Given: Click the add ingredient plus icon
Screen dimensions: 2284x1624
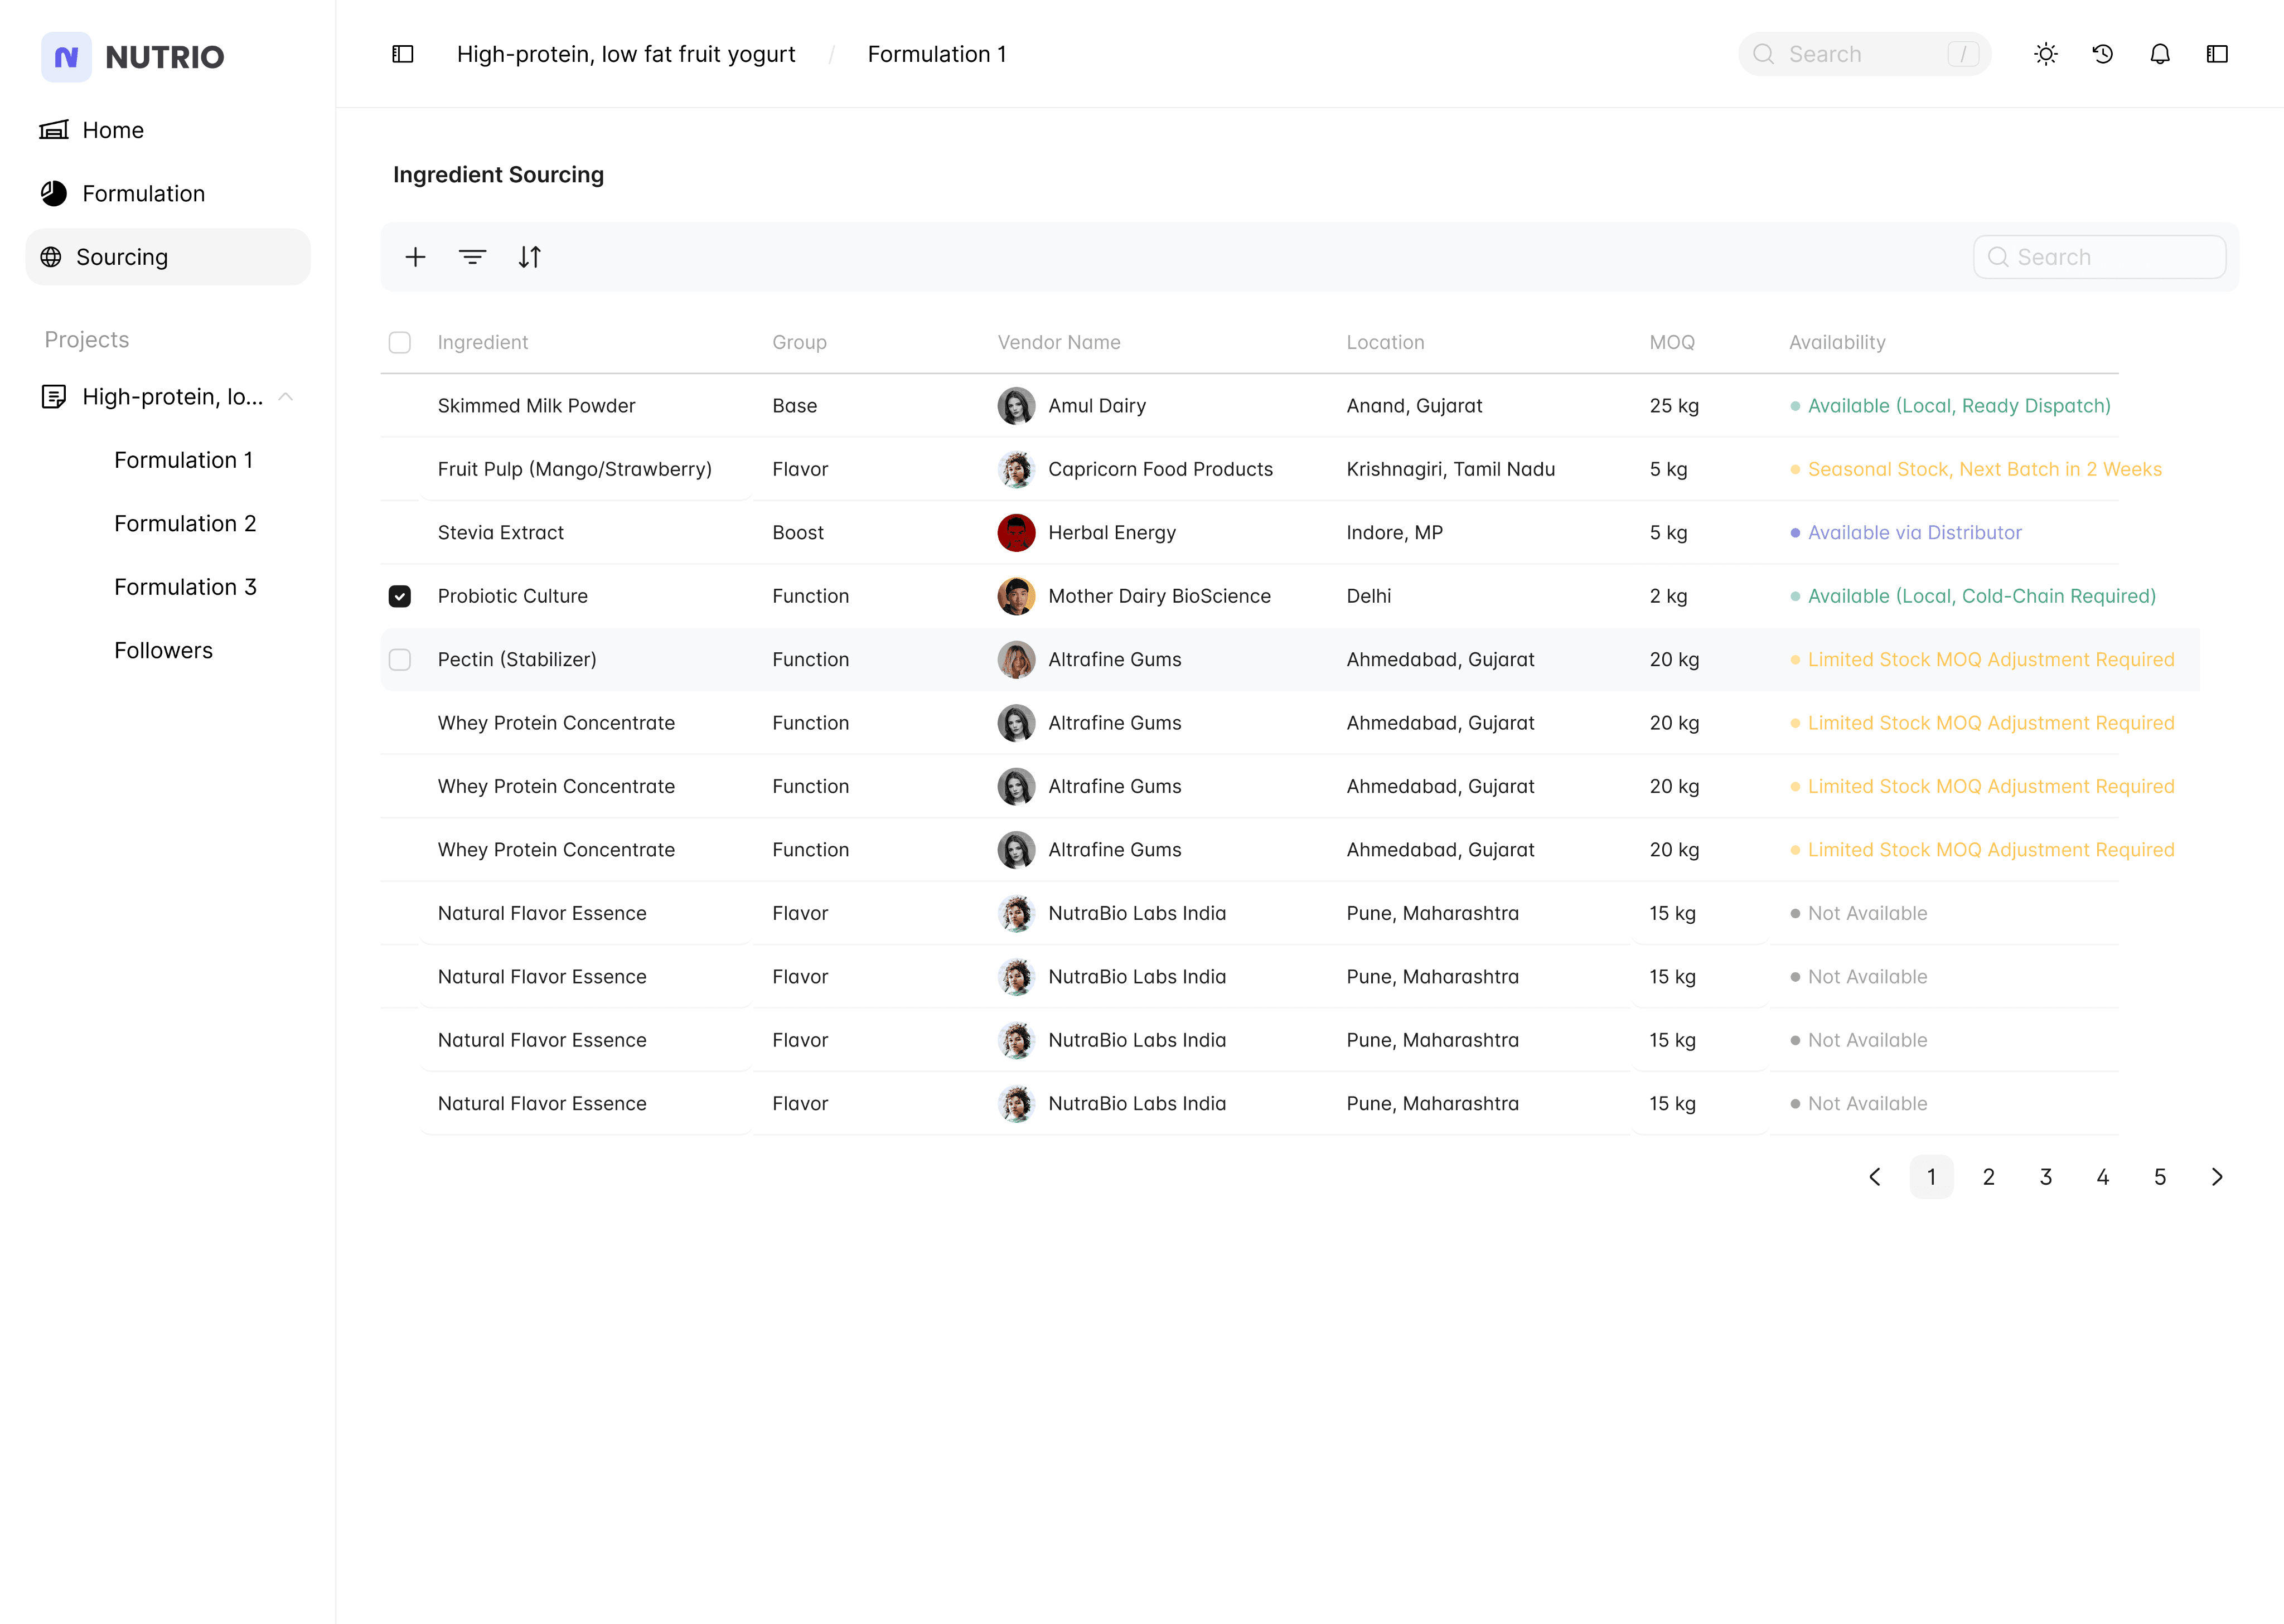Looking at the screenshot, I should tap(415, 257).
